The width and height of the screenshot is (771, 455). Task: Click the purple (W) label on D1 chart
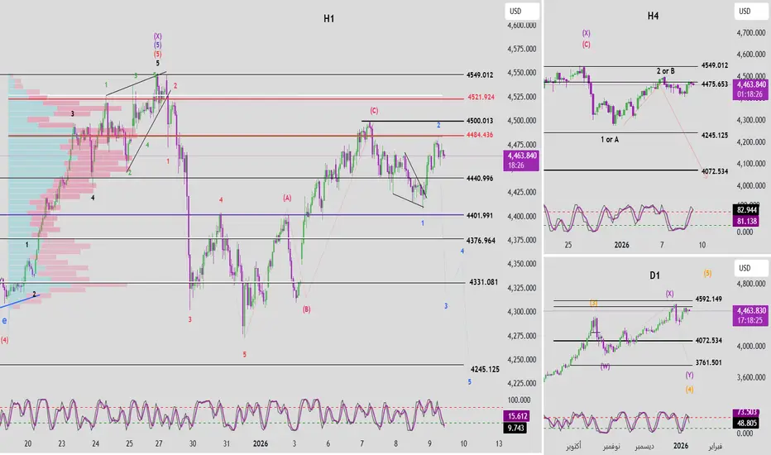point(605,366)
